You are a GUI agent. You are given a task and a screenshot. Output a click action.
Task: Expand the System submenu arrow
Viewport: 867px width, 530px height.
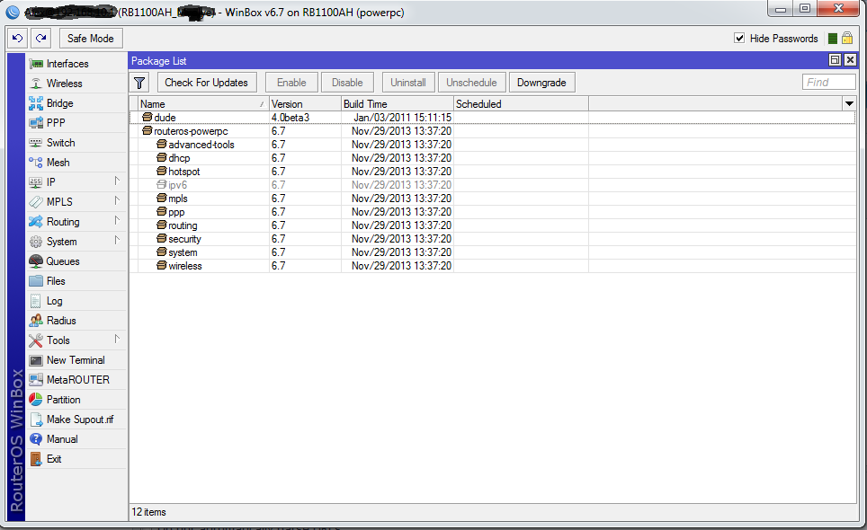117,241
